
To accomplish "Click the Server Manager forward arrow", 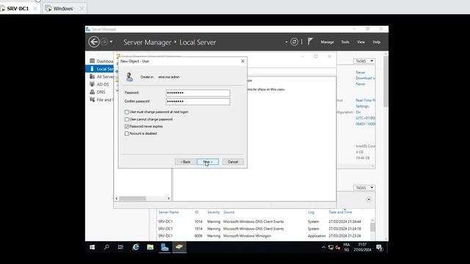I will pos(104,42).
